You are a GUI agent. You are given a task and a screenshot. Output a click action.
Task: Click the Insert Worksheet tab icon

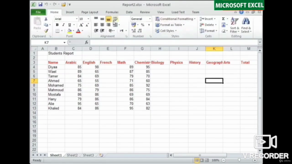click(x=101, y=155)
